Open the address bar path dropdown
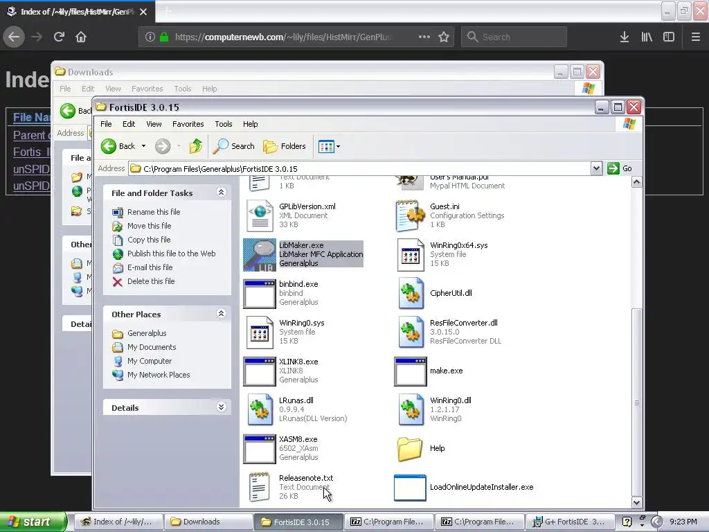This screenshot has width=709, height=532. point(596,169)
